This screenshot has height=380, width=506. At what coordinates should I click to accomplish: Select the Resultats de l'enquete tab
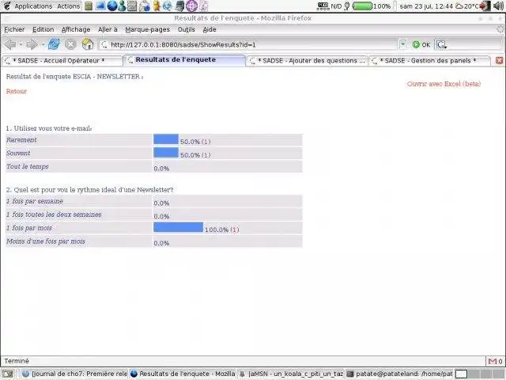click(x=184, y=60)
